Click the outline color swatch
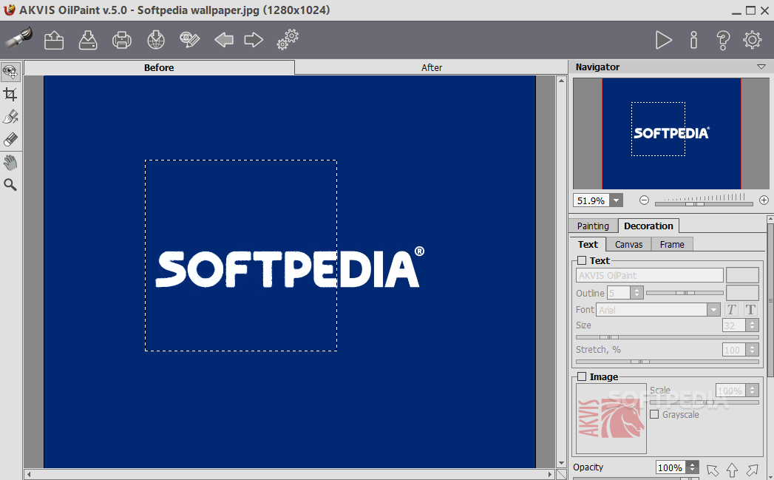 click(x=742, y=292)
